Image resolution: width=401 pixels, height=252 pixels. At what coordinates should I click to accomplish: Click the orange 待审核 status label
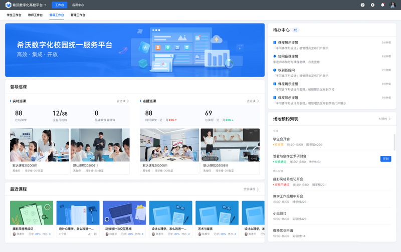pos(279,145)
